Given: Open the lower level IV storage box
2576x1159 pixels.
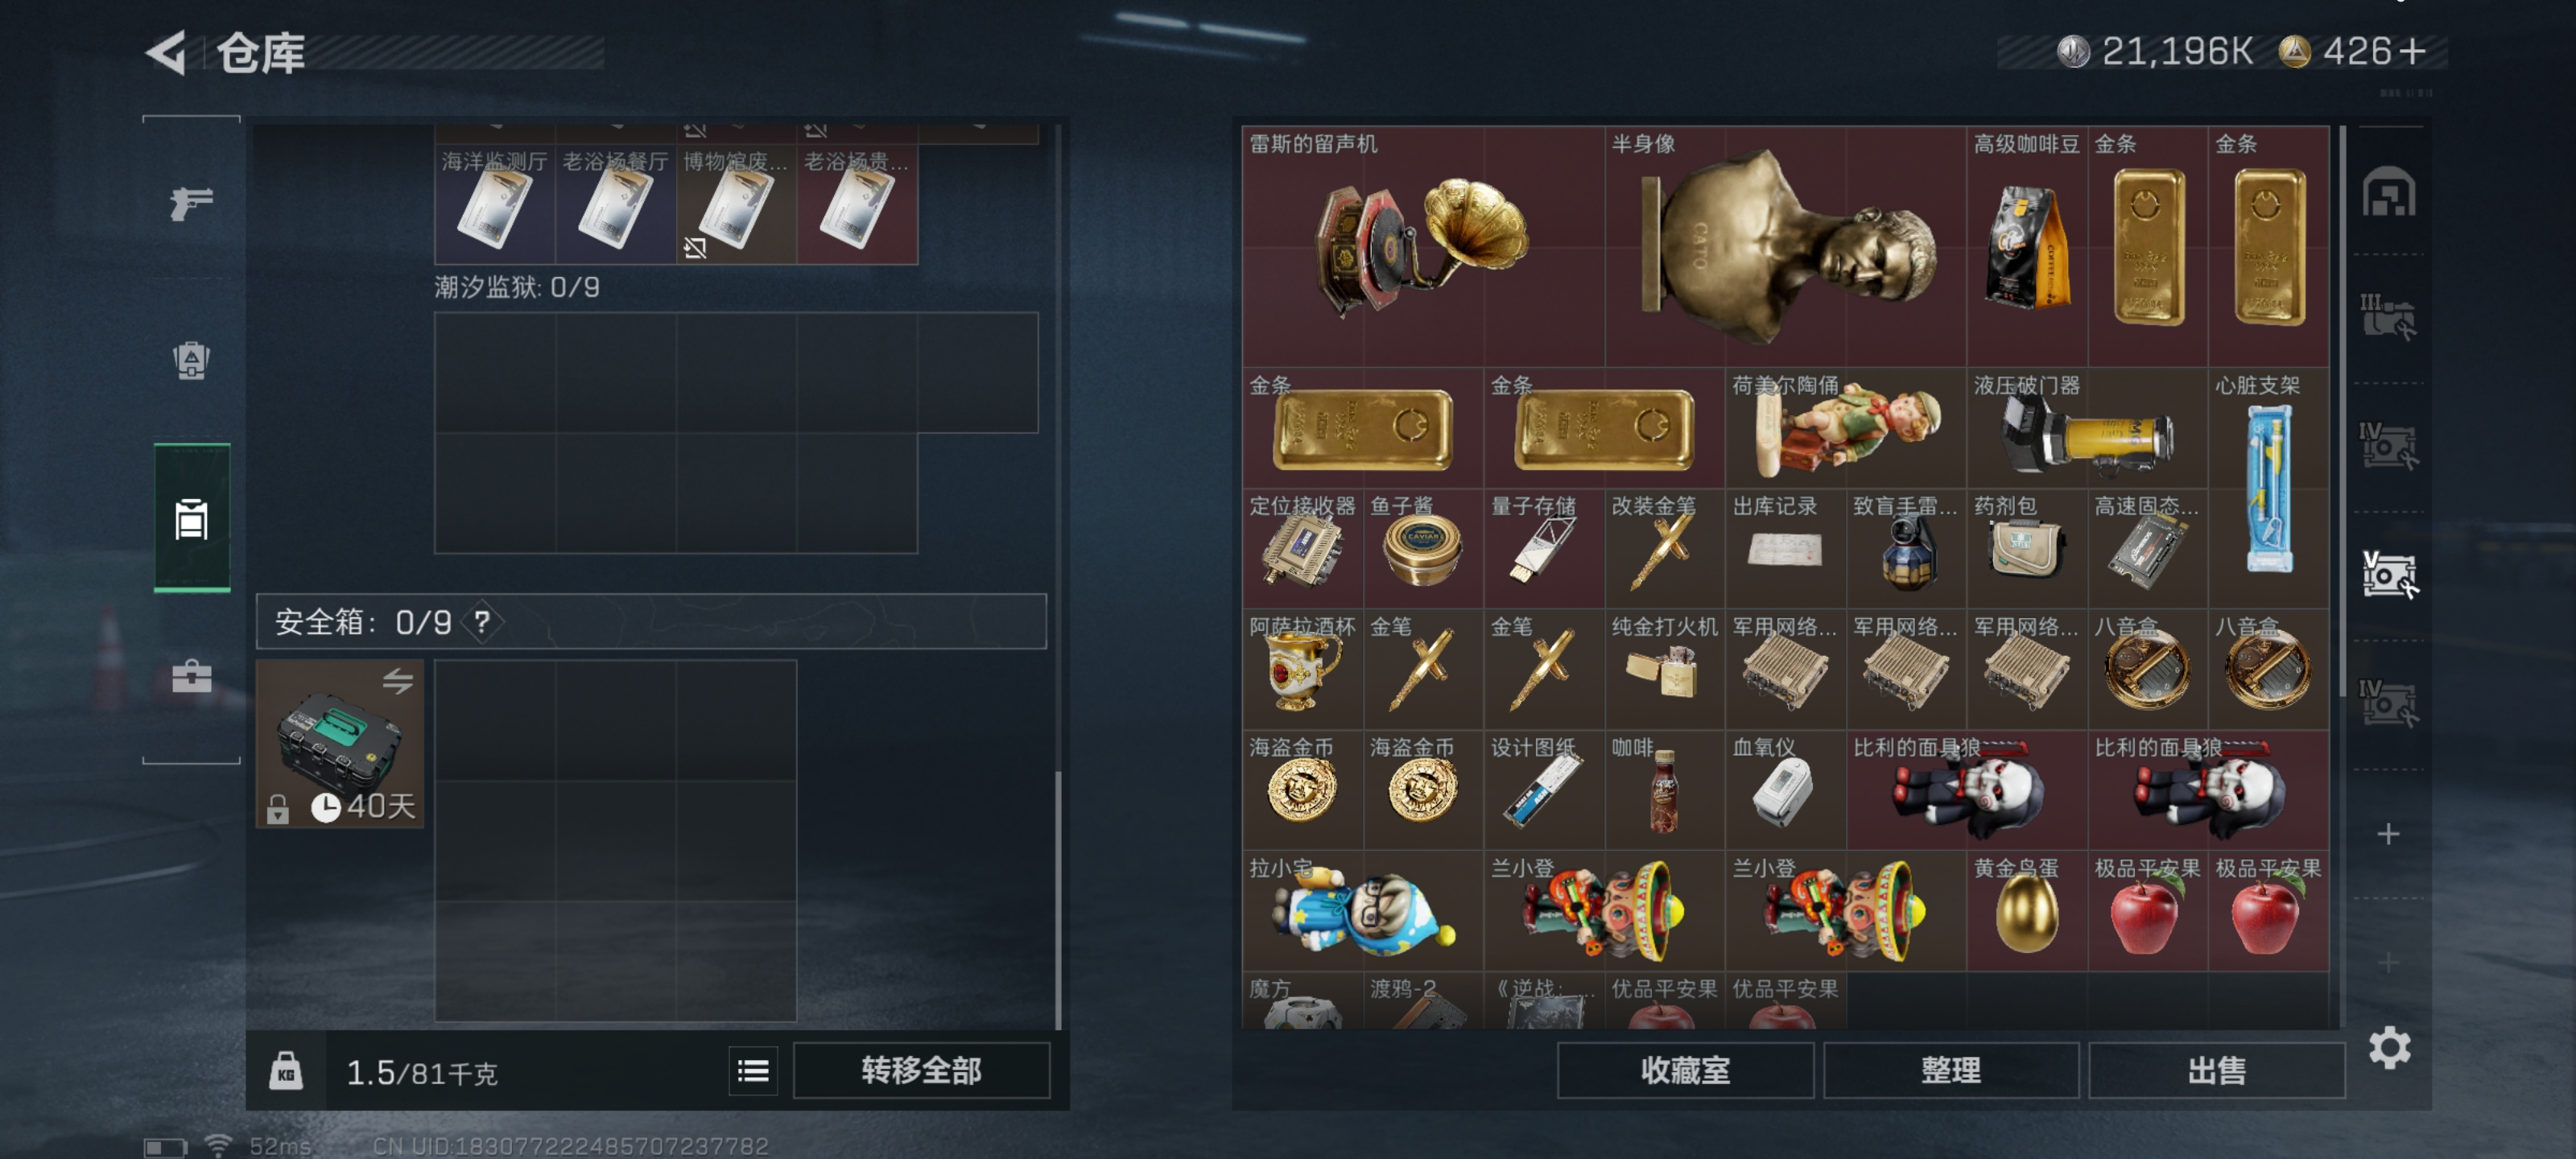Looking at the screenshot, I should 2388,702.
